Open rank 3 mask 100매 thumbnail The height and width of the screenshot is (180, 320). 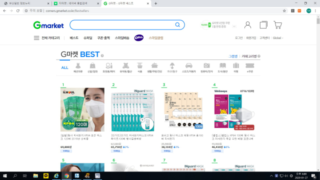[x=183, y=109]
